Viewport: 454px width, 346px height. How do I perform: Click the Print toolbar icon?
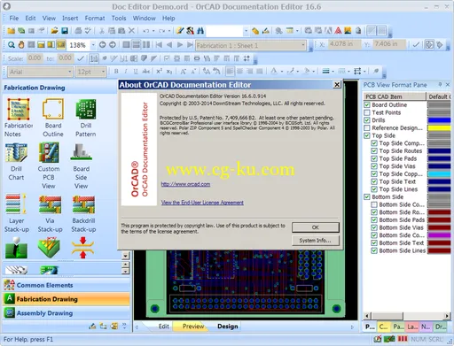(x=78, y=30)
